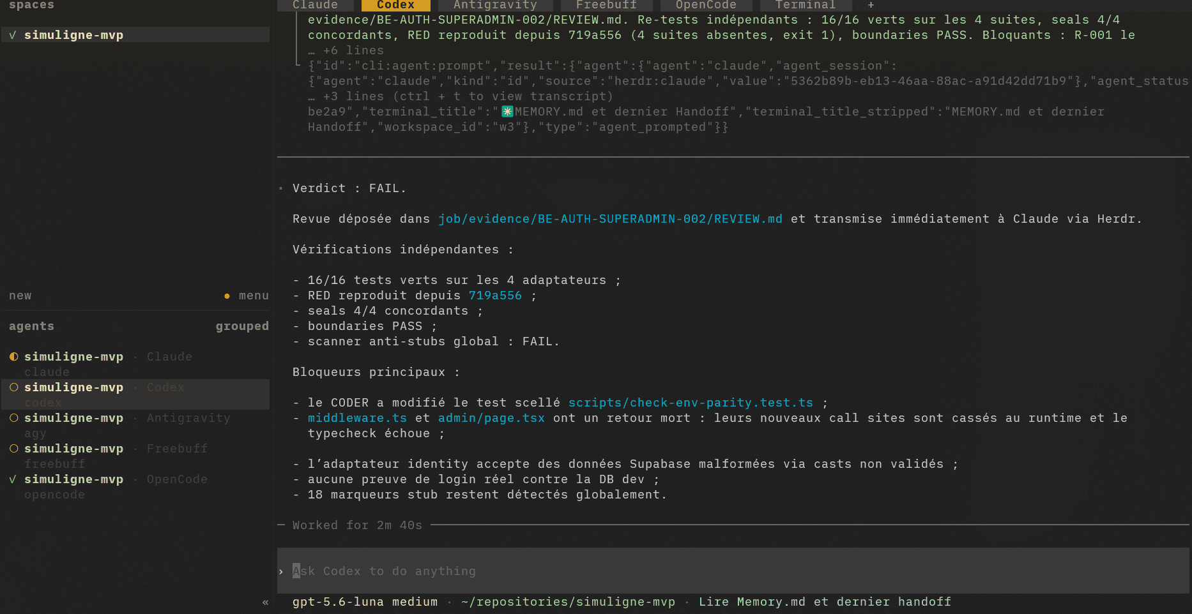Image resolution: width=1192 pixels, height=614 pixels.
Task: Click the agents section header
Action: coord(31,326)
